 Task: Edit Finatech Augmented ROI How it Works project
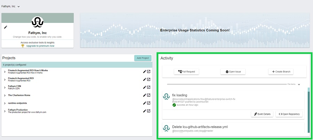coord(145,72)
